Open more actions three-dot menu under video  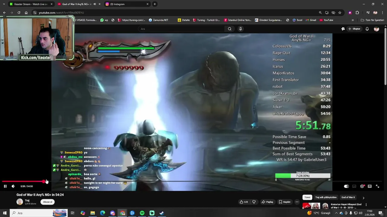[x=297, y=202]
